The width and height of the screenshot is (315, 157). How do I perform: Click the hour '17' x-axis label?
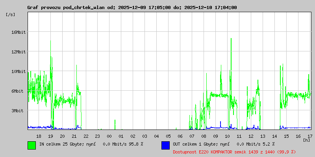(310, 136)
